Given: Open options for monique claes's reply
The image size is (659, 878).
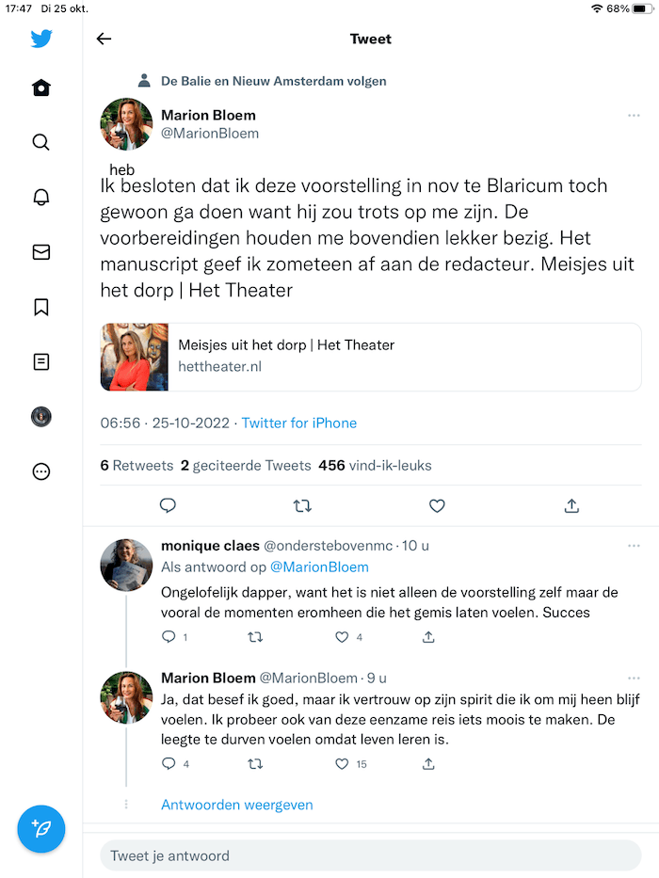Looking at the screenshot, I should point(633,545).
